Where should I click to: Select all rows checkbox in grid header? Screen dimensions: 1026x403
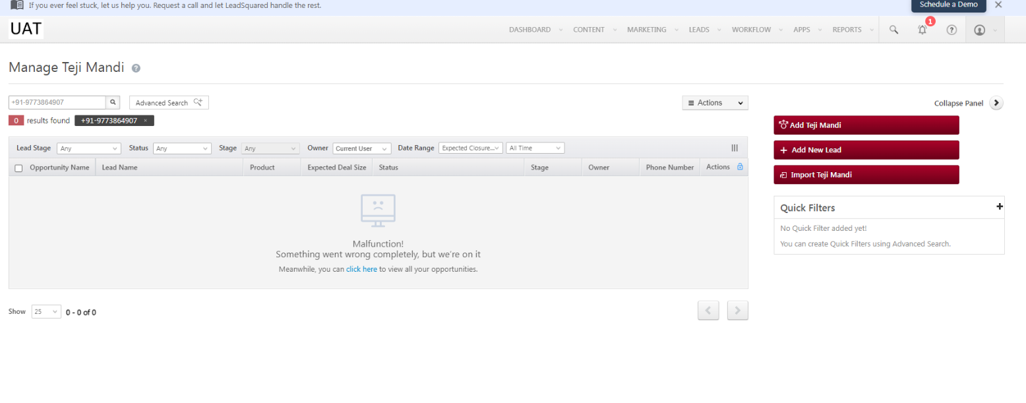point(18,168)
